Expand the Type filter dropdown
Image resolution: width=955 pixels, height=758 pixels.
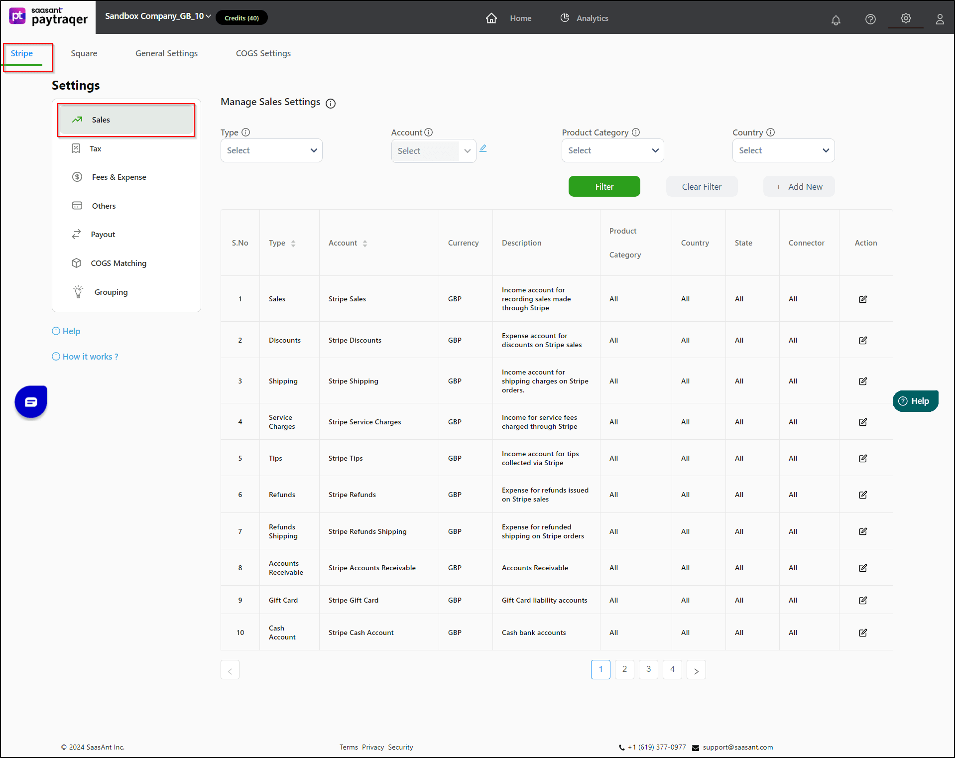[271, 150]
